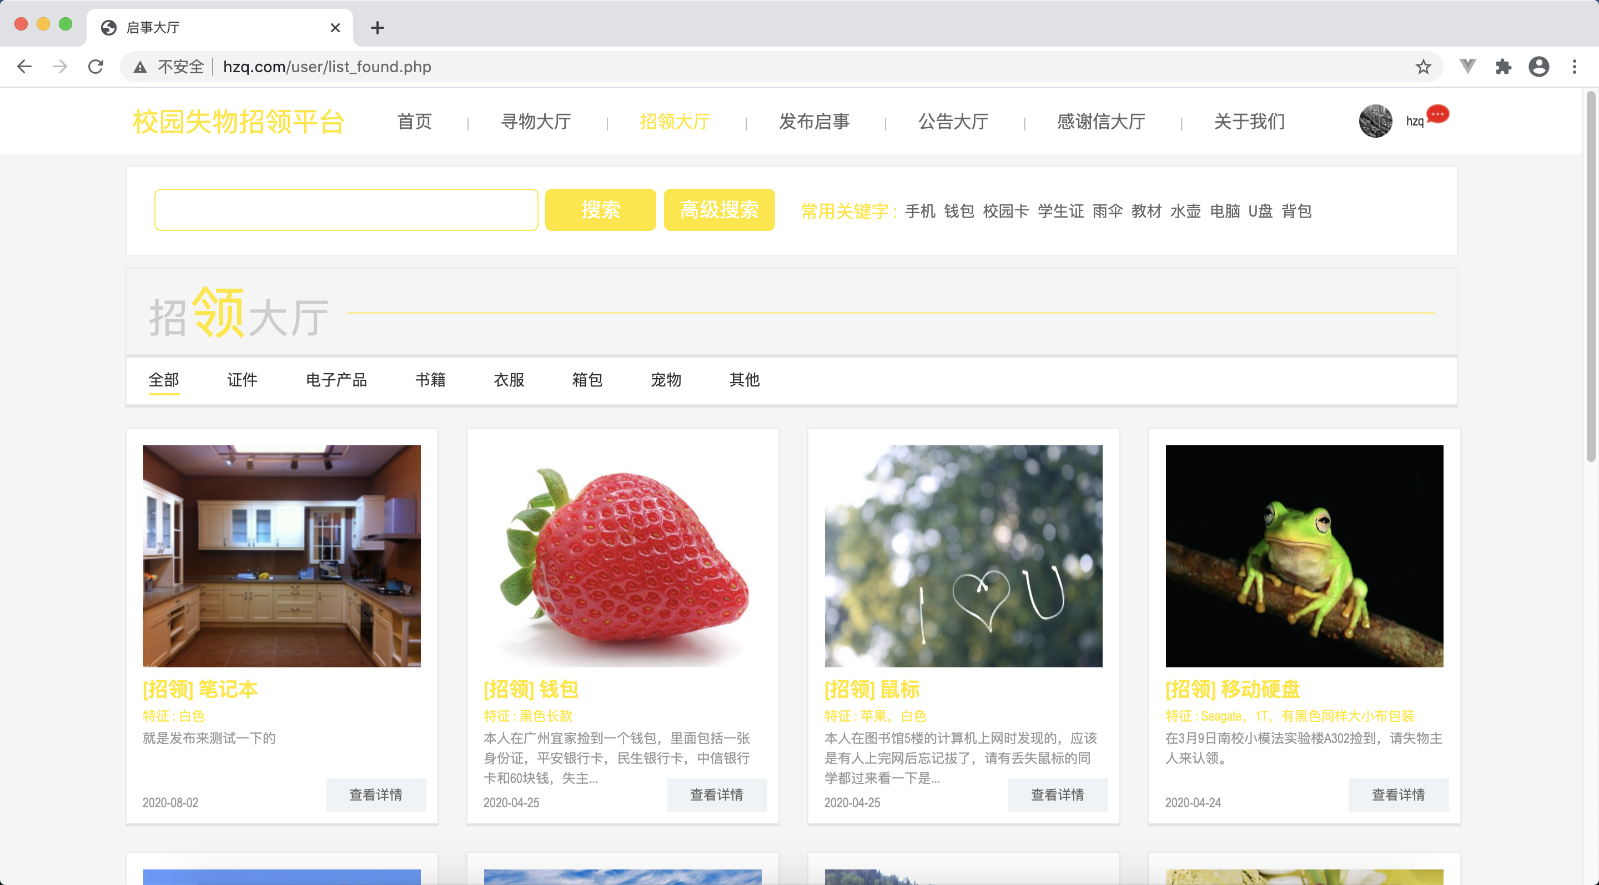The image size is (1599, 885).
Task: Click the hzq user avatar
Action: pos(1376,121)
